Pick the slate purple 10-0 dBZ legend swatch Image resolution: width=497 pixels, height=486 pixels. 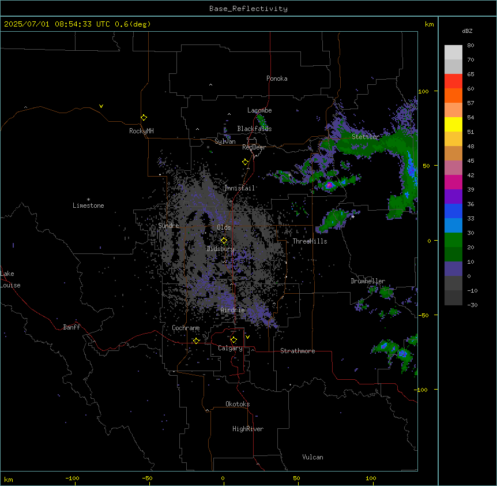[453, 269]
